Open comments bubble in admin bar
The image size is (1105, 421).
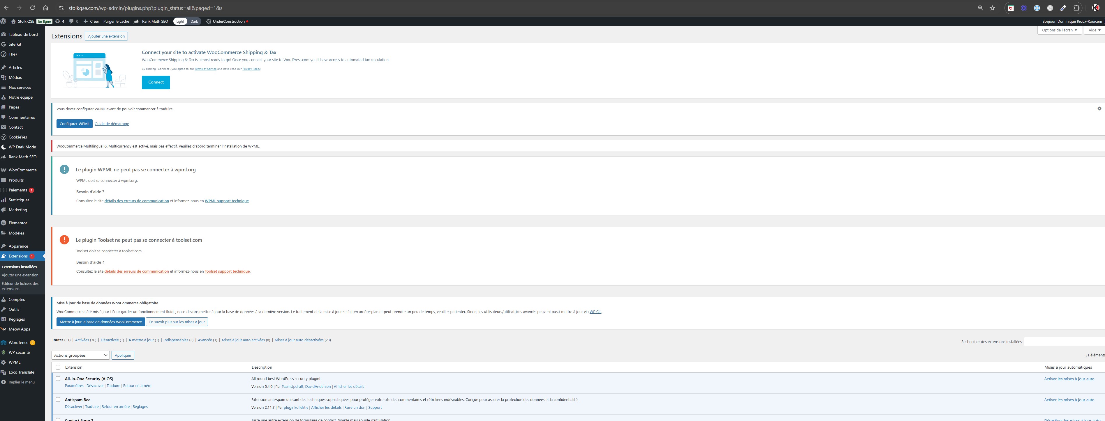tap(74, 22)
